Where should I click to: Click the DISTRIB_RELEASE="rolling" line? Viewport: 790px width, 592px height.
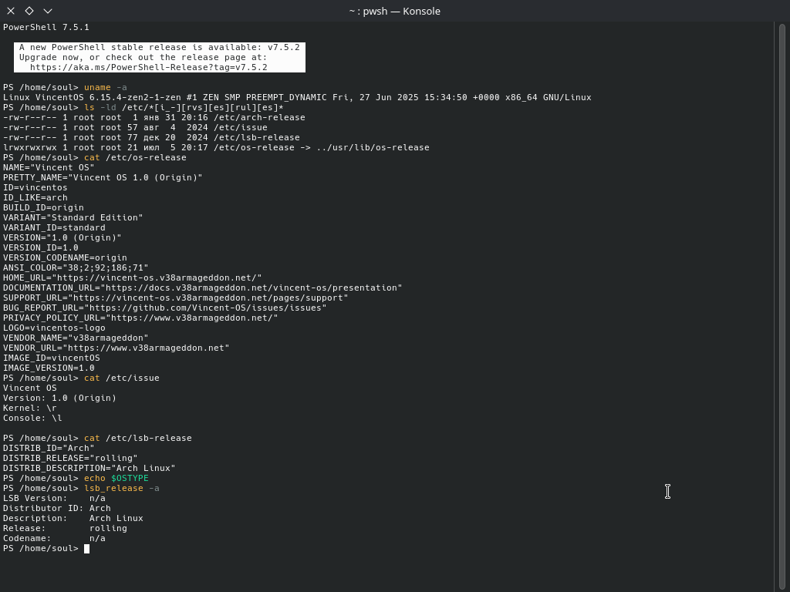tap(70, 459)
